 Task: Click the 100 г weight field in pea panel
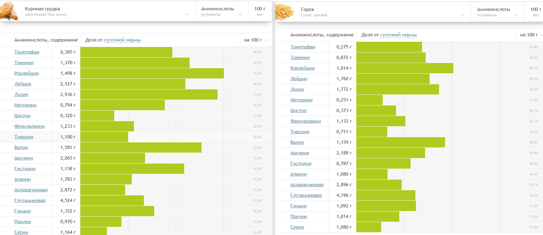click(534, 12)
